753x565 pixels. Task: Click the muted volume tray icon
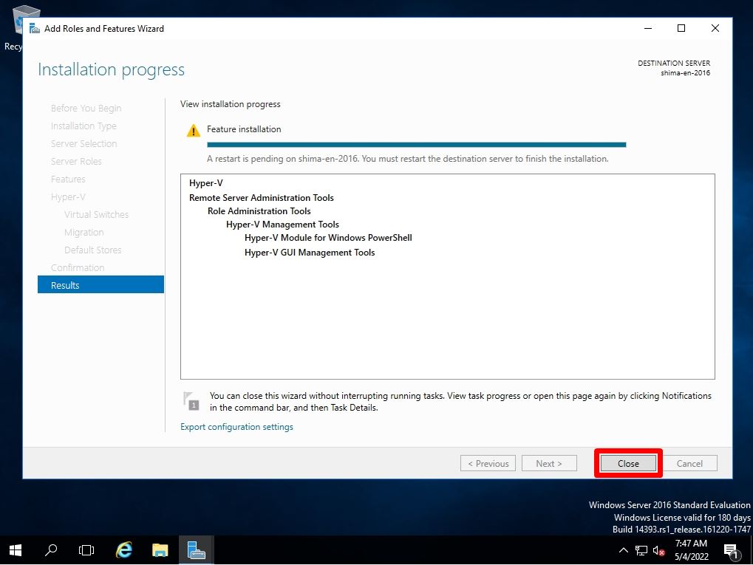[659, 551]
